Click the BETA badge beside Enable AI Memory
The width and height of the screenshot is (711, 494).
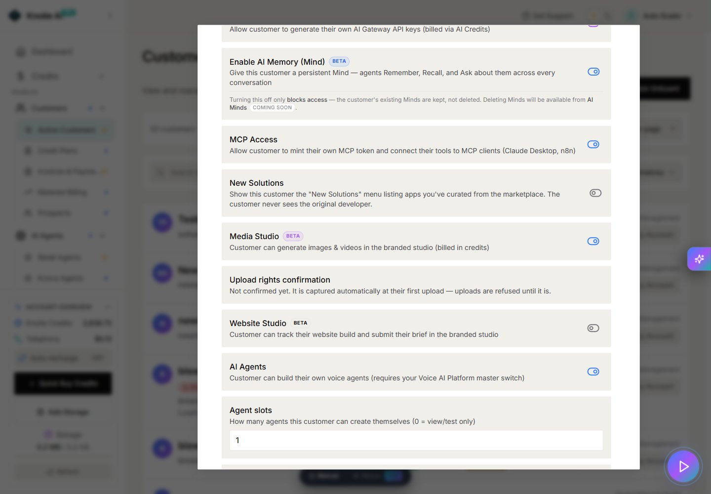point(339,61)
